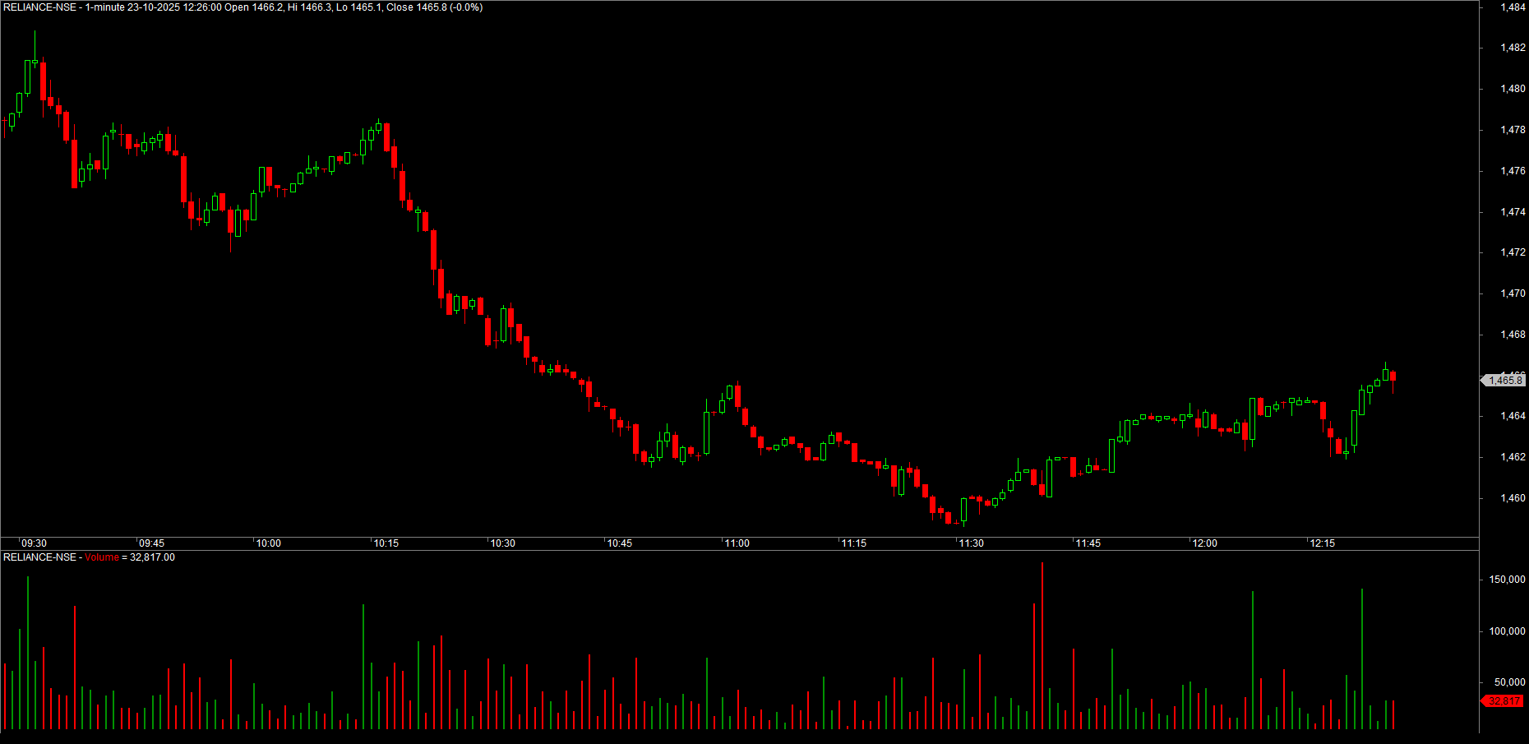Click the 1,470 price axis label
Viewport: 1529px width, 744px height.
click(x=1513, y=293)
